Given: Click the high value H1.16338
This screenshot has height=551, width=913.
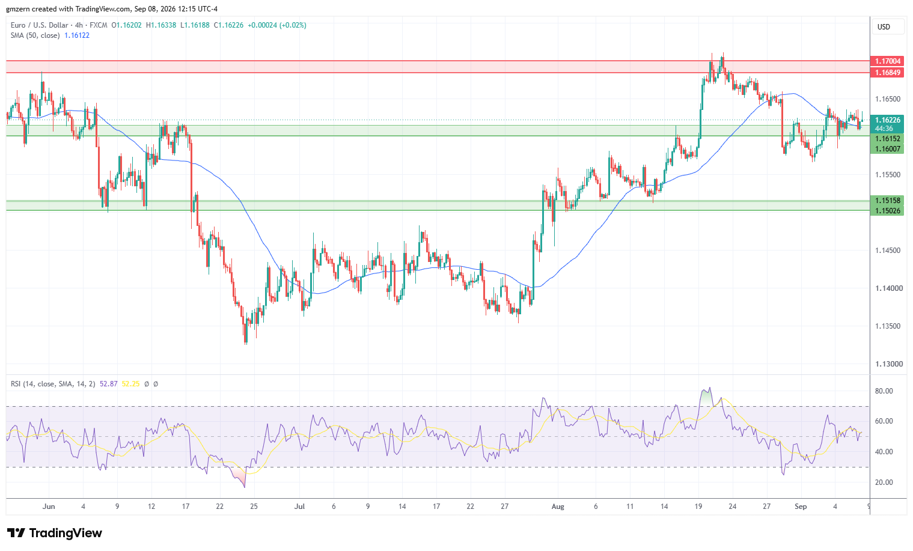Looking at the screenshot, I should click(161, 25).
